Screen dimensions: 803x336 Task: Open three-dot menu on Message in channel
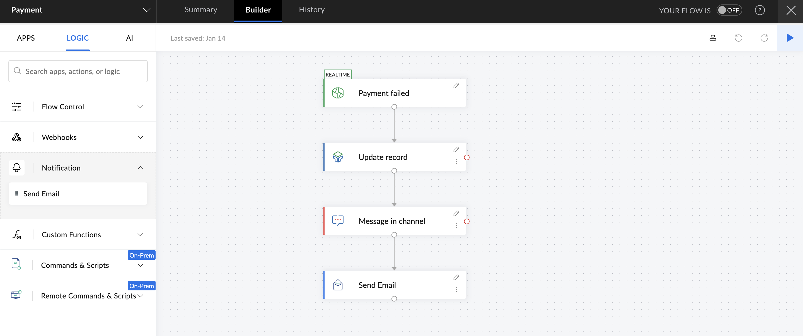pos(457,226)
